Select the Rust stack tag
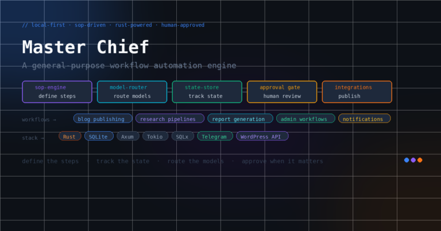441x231 pixels. point(70,136)
